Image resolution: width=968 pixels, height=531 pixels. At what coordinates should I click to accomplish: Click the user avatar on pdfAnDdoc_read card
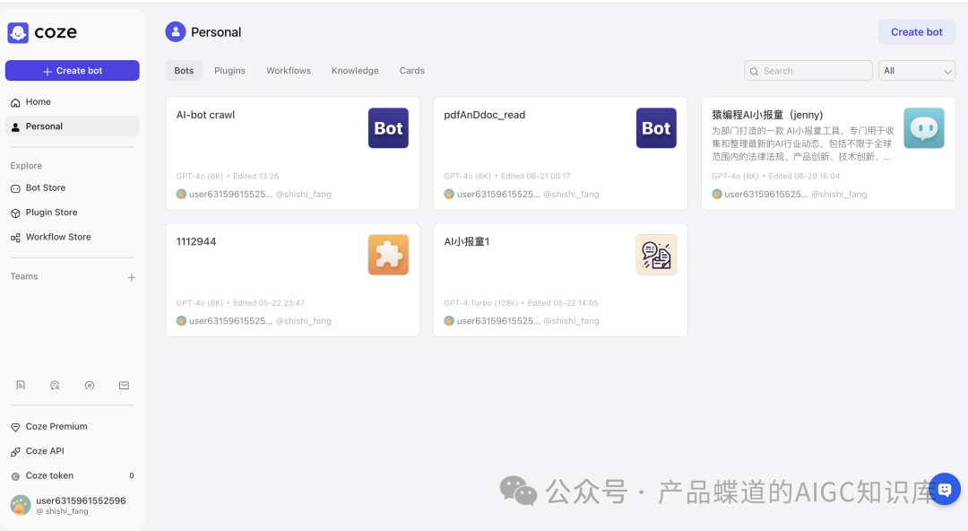[449, 194]
